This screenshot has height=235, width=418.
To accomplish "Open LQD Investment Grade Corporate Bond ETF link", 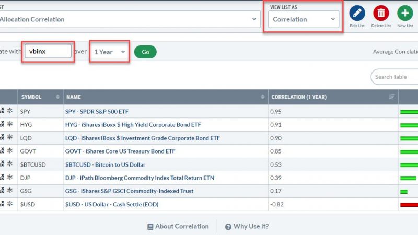I will [x=143, y=138].
